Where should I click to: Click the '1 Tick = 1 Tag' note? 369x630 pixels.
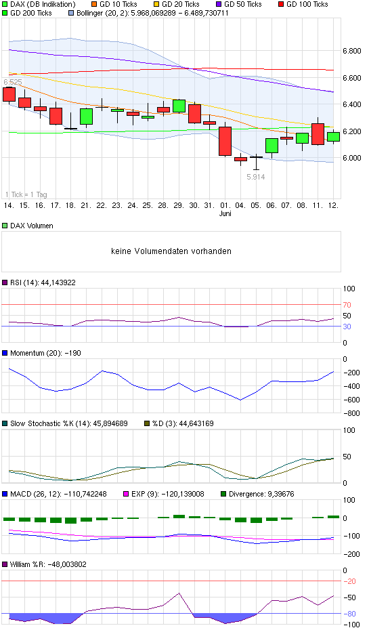pos(26,194)
